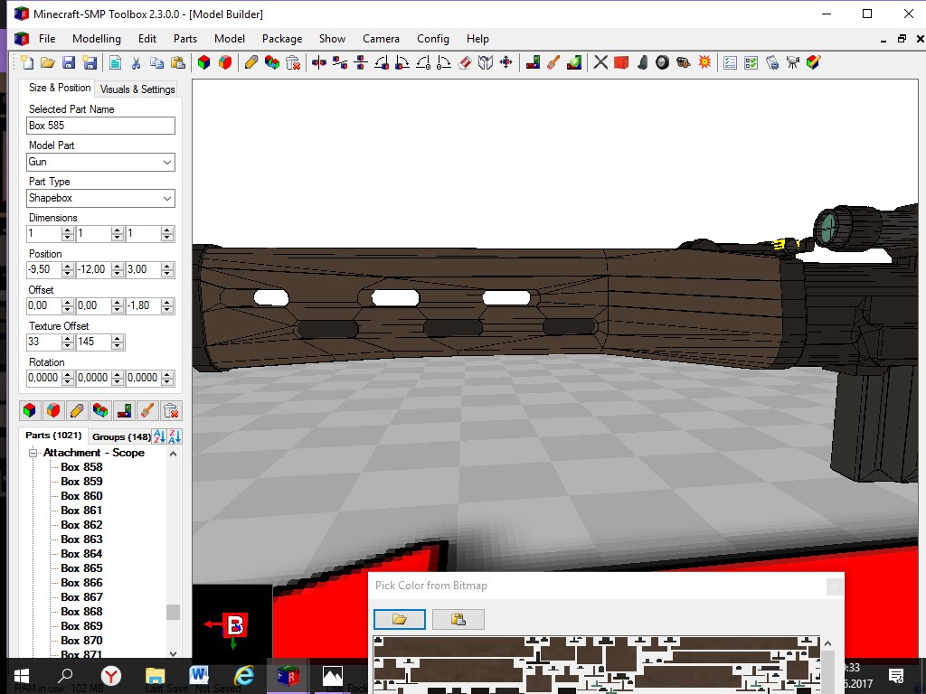
Task: Open the Camera menu
Action: tap(381, 39)
